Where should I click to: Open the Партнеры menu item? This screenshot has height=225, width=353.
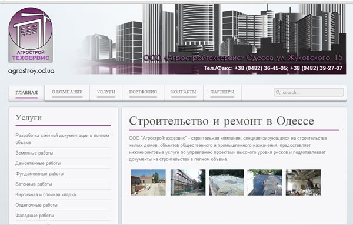tap(222, 92)
